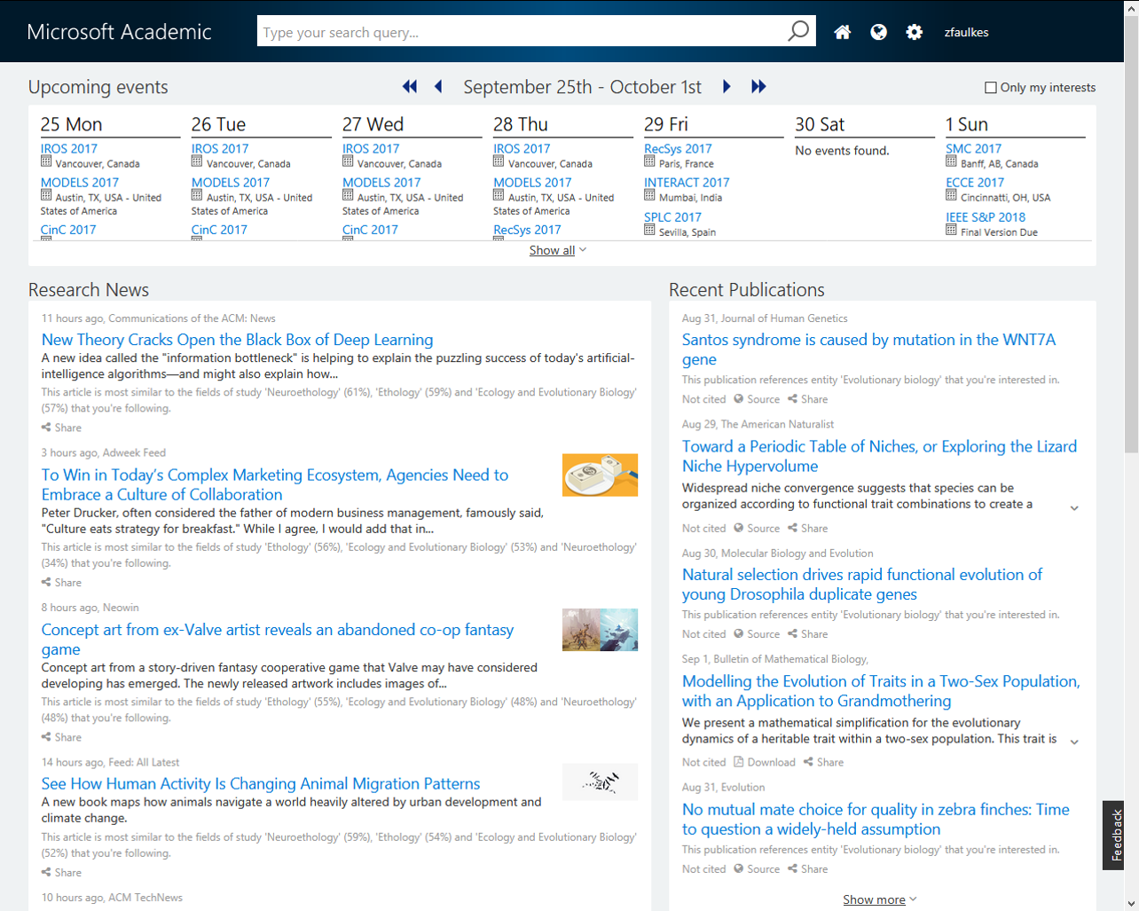Viewport: 1139px width, 911px height.
Task: Click calendar icon beside Sevilla, Spain
Action: pyautogui.click(x=649, y=230)
